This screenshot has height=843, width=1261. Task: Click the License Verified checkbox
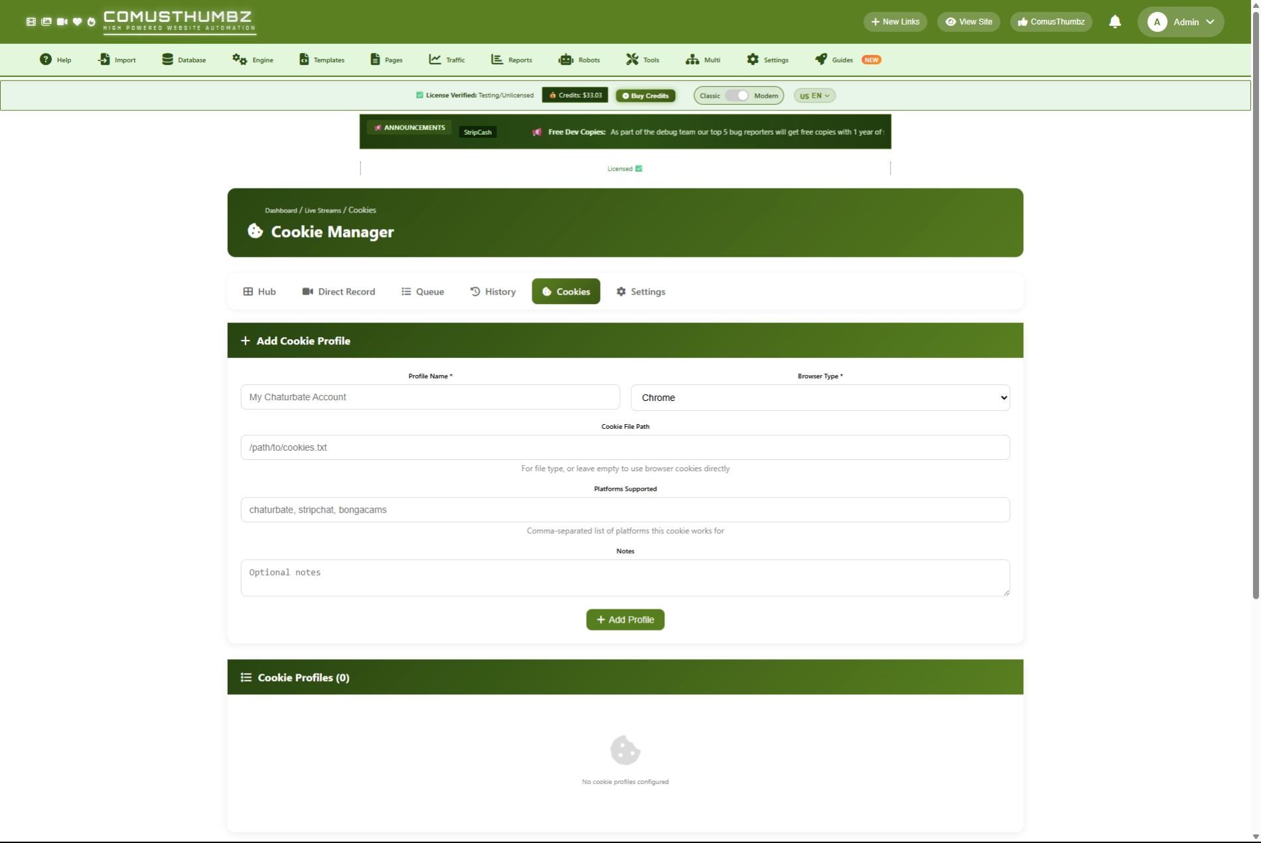419,95
